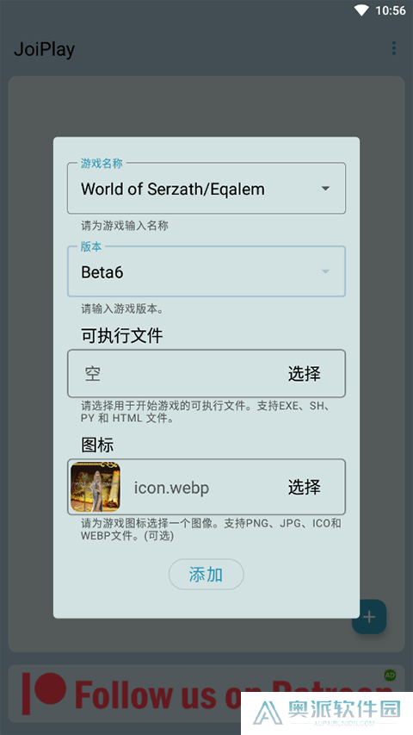Open the three-dot overflow menu
The image size is (413, 735).
pos(394,48)
